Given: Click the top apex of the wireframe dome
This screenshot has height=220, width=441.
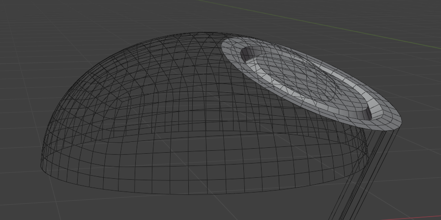Looking at the screenshot, I should [x=197, y=34].
